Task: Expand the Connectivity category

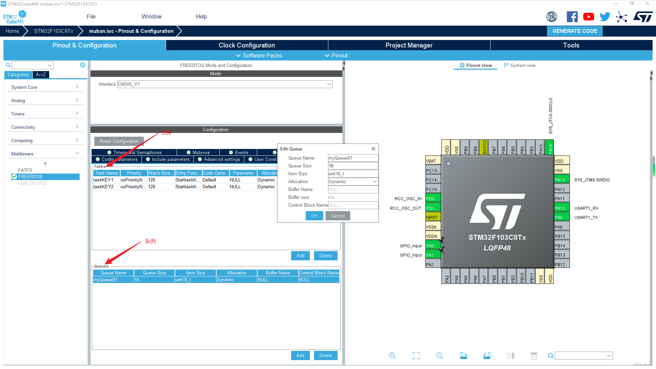Action: point(45,127)
